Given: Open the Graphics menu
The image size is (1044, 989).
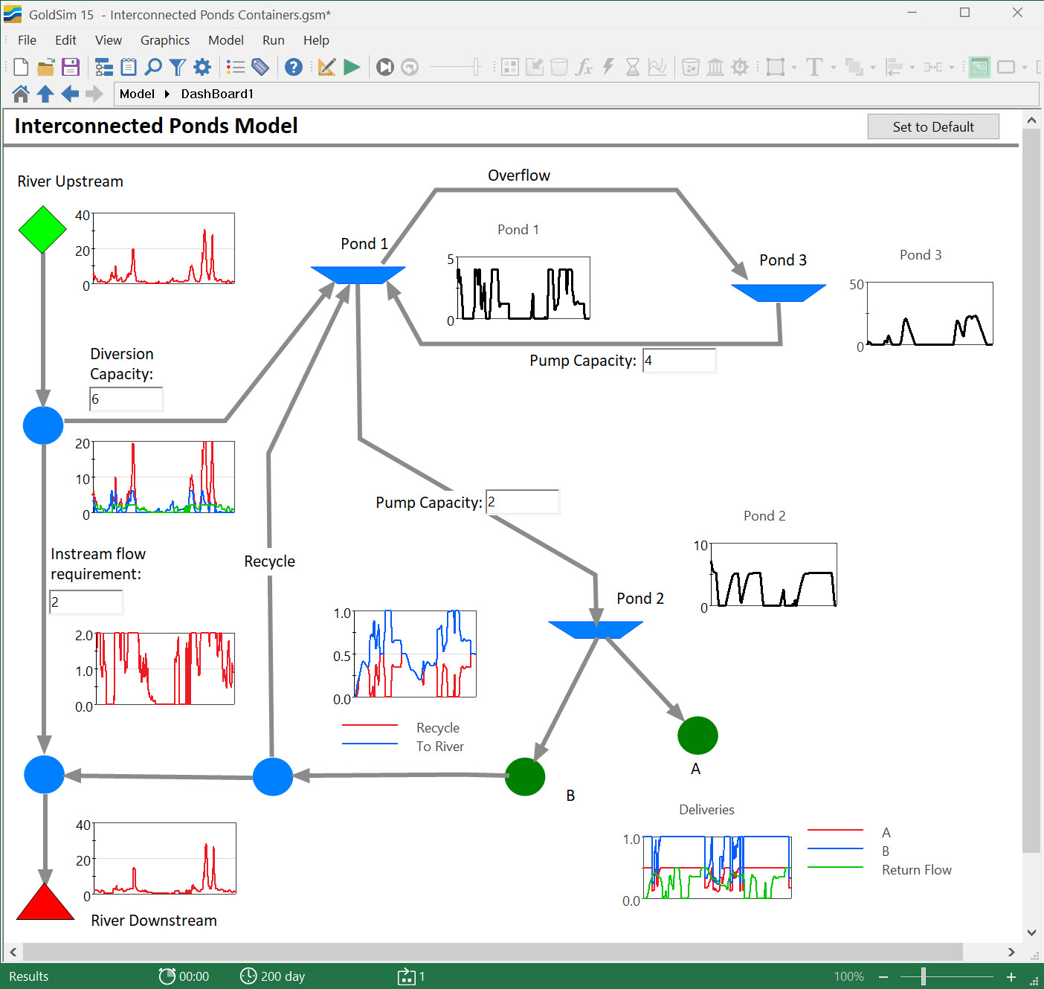Looking at the screenshot, I should (164, 40).
